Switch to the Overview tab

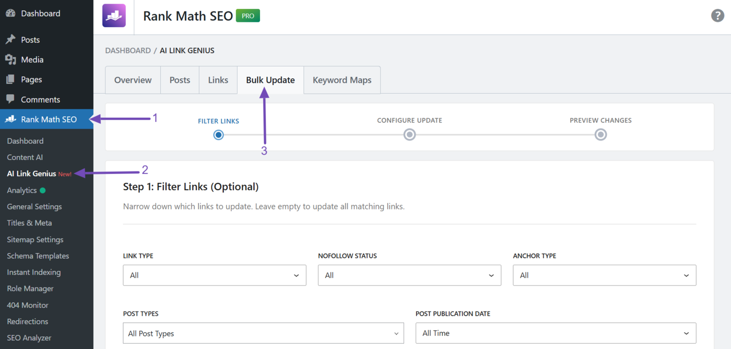pos(133,80)
